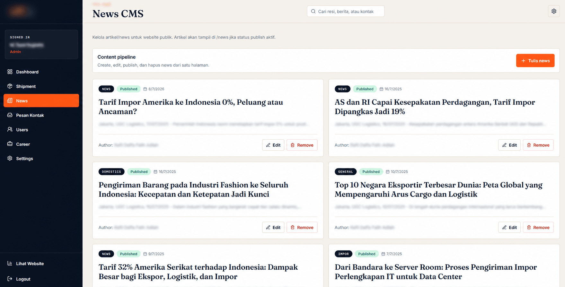This screenshot has width=565, height=287.
Task: Click the Pesan Kontak inbox icon
Action: click(x=10, y=115)
